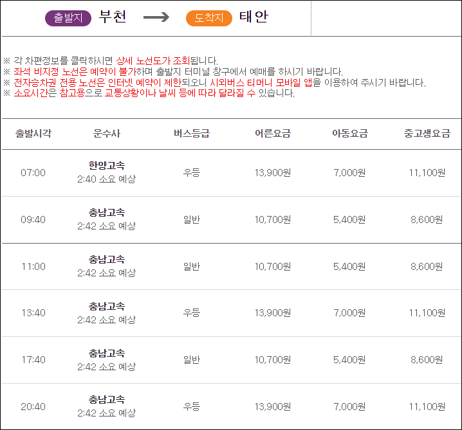Open the 11:00 departure row
Image resolution: width=462 pixels, height=430 pixels.
pyautogui.click(x=231, y=267)
